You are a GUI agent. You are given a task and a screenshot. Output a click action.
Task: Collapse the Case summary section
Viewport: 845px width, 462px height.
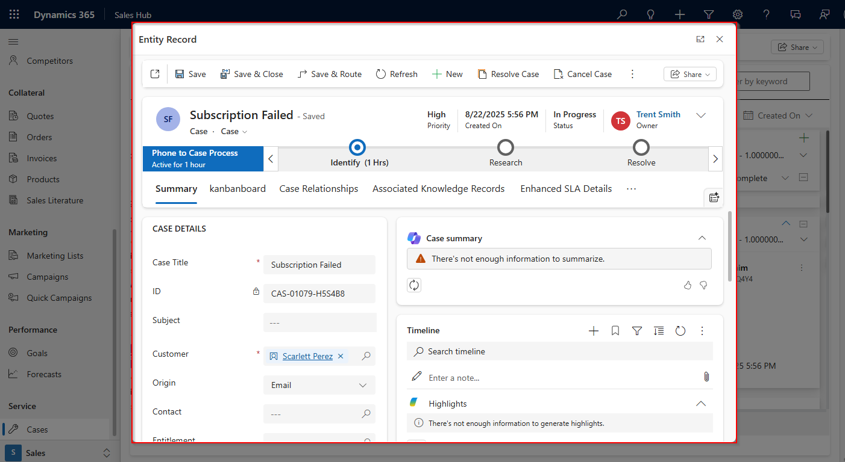(x=702, y=238)
